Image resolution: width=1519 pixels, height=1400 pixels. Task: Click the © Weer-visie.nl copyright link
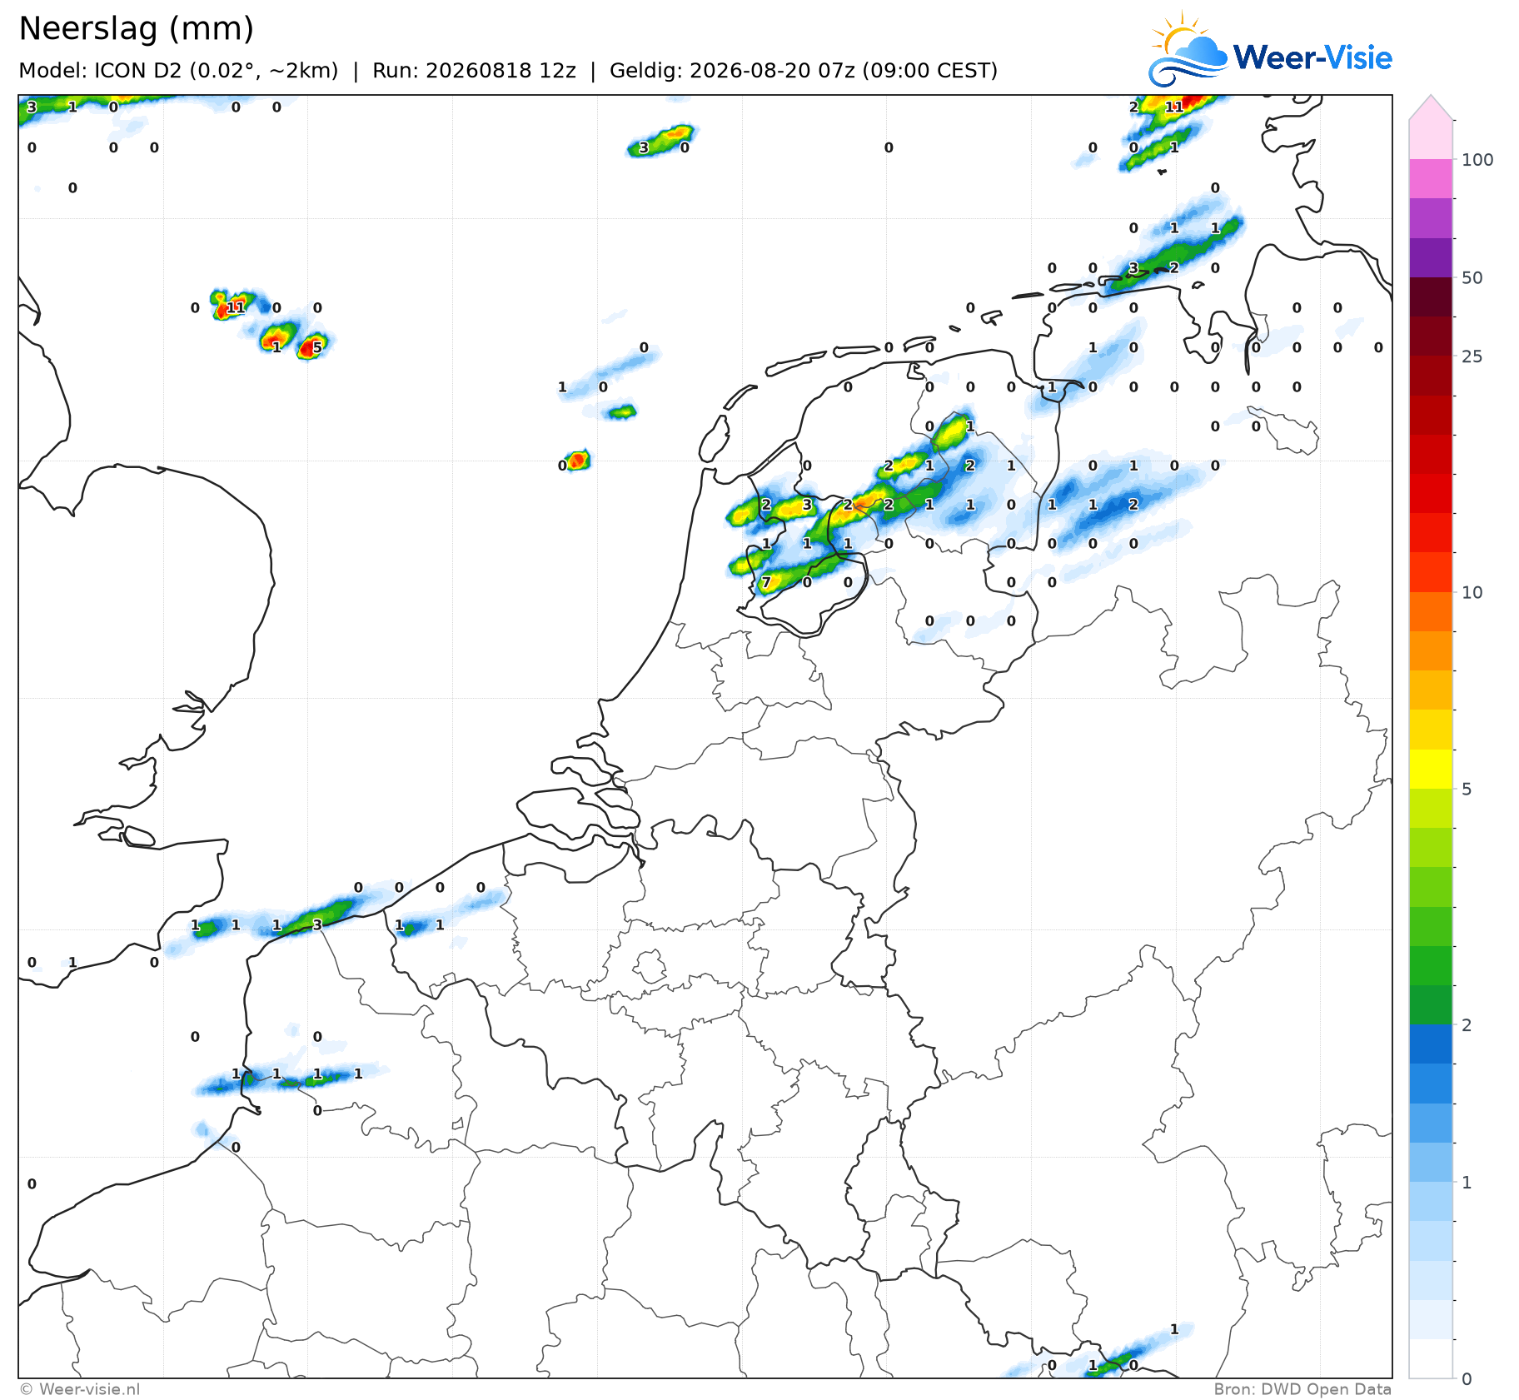(80, 1389)
